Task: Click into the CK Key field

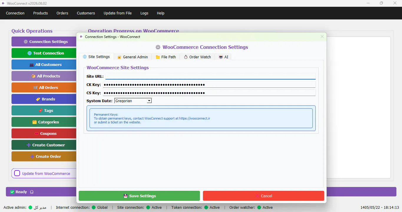Action: (x=209, y=85)
